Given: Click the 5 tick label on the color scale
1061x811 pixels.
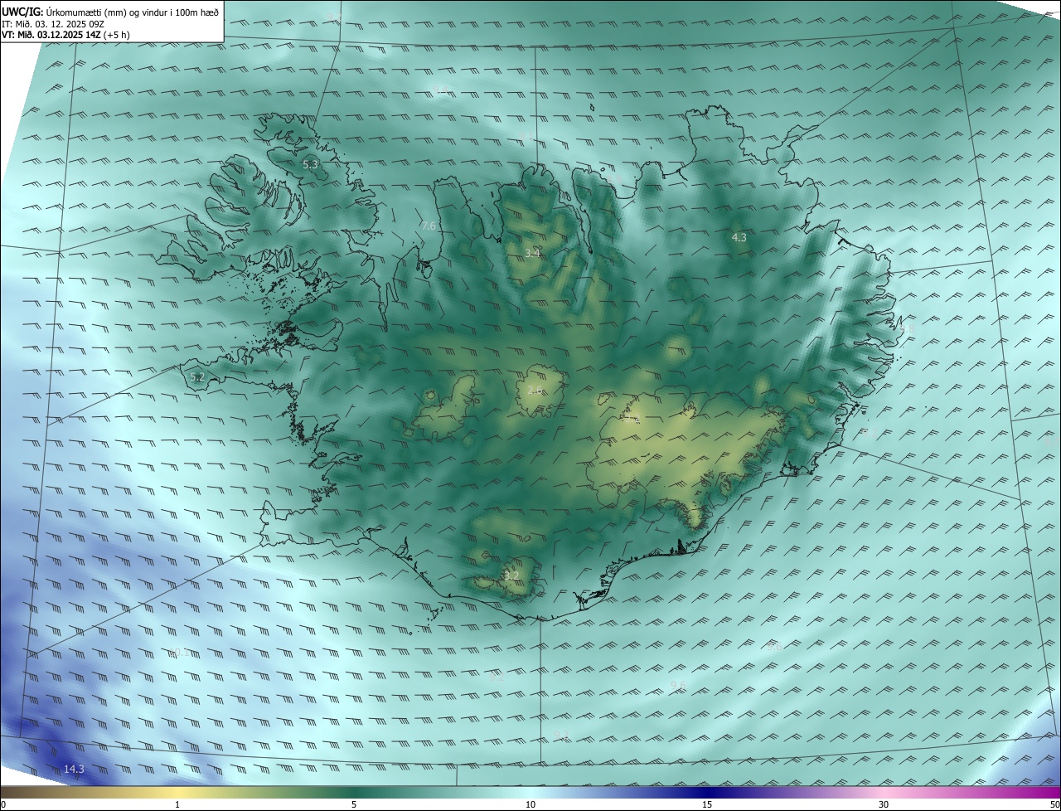Looking at the screenshot, I should click(x=354, y=804).
